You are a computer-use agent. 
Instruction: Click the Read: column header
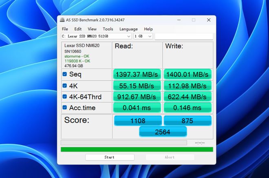[124, 46]
